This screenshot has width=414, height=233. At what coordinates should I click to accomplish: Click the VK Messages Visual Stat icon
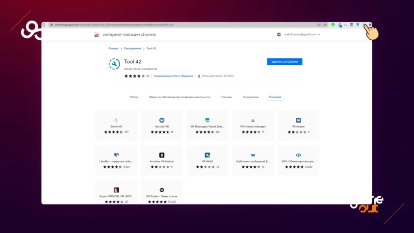207,120
